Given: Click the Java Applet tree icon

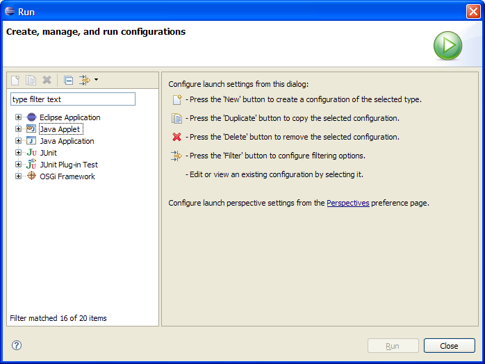Looking at the screenshot, I should 31,129.
